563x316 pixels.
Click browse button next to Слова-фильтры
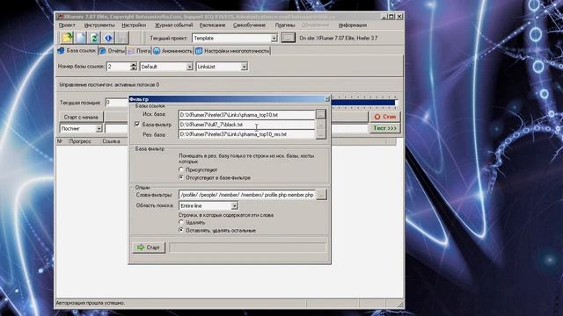pos(322,195)
